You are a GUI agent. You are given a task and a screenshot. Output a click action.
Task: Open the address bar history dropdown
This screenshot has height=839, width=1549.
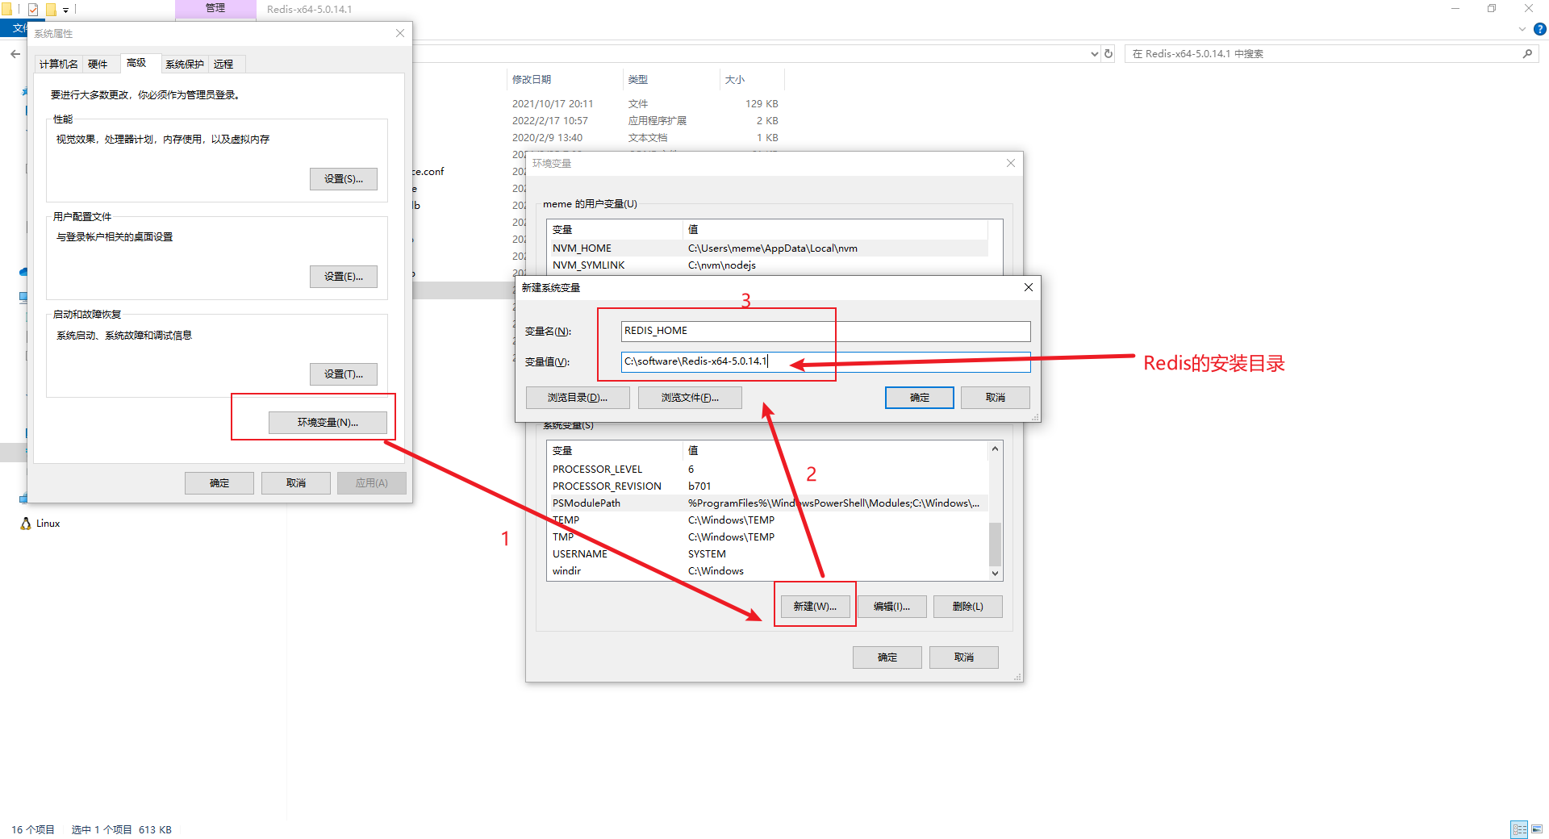pyautogui.click(x=1094, y=54)
